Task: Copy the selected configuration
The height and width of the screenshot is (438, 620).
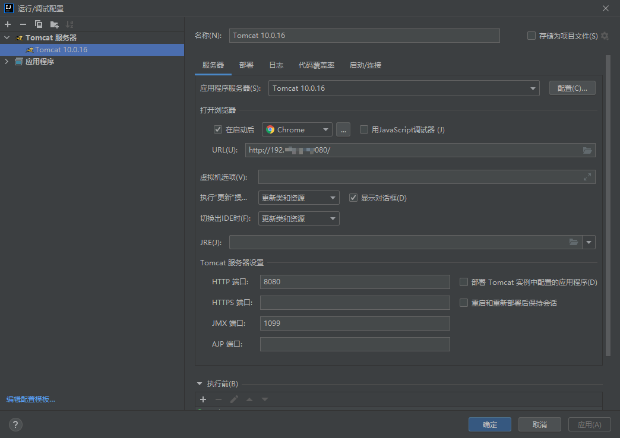Action: (x=39, y=24)
